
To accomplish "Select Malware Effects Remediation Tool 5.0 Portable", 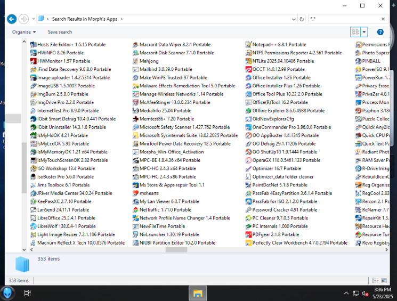I will pos(184,86).
